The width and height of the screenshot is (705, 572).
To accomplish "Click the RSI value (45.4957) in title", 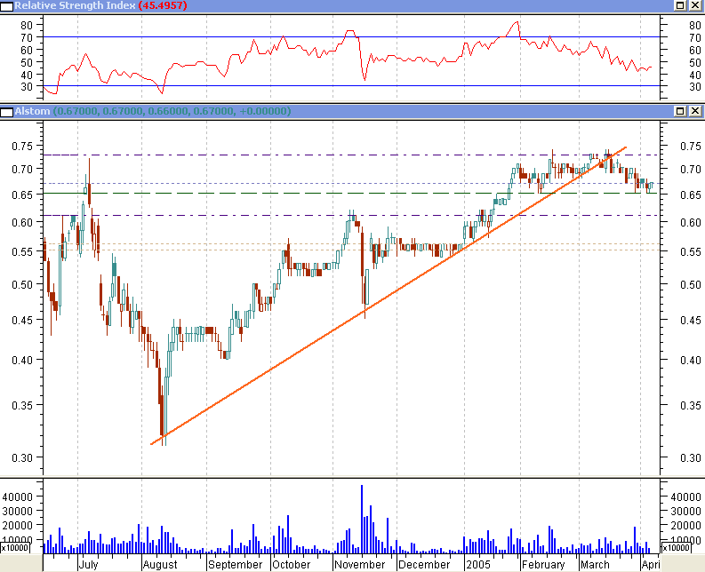I will tap(163, 5).
